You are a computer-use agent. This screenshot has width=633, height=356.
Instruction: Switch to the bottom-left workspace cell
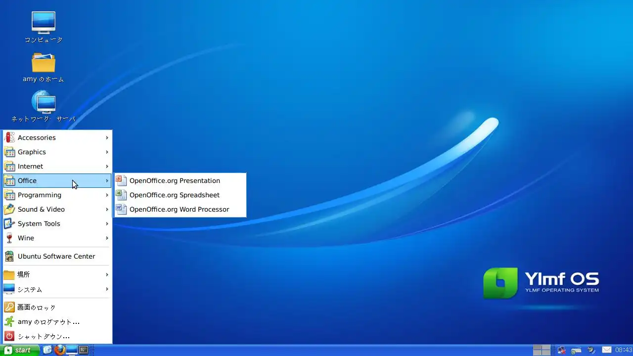pos(538,353)
